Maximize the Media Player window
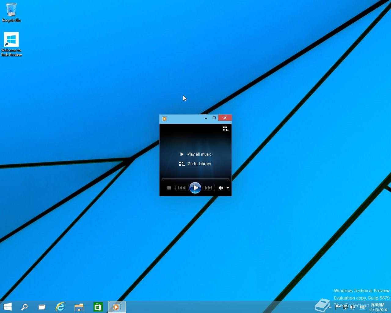The width and height of the screenshot is (391, 313). click(214, 118)
